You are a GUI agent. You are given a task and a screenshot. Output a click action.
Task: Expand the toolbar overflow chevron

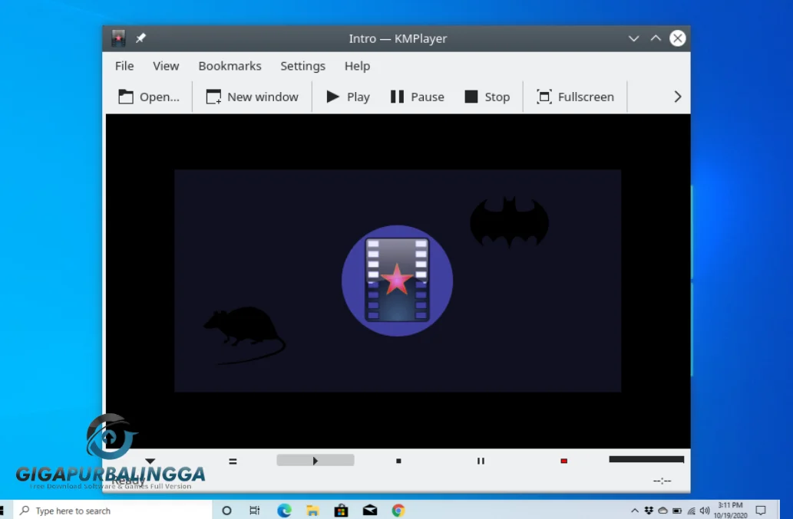(x=678, y=97)
